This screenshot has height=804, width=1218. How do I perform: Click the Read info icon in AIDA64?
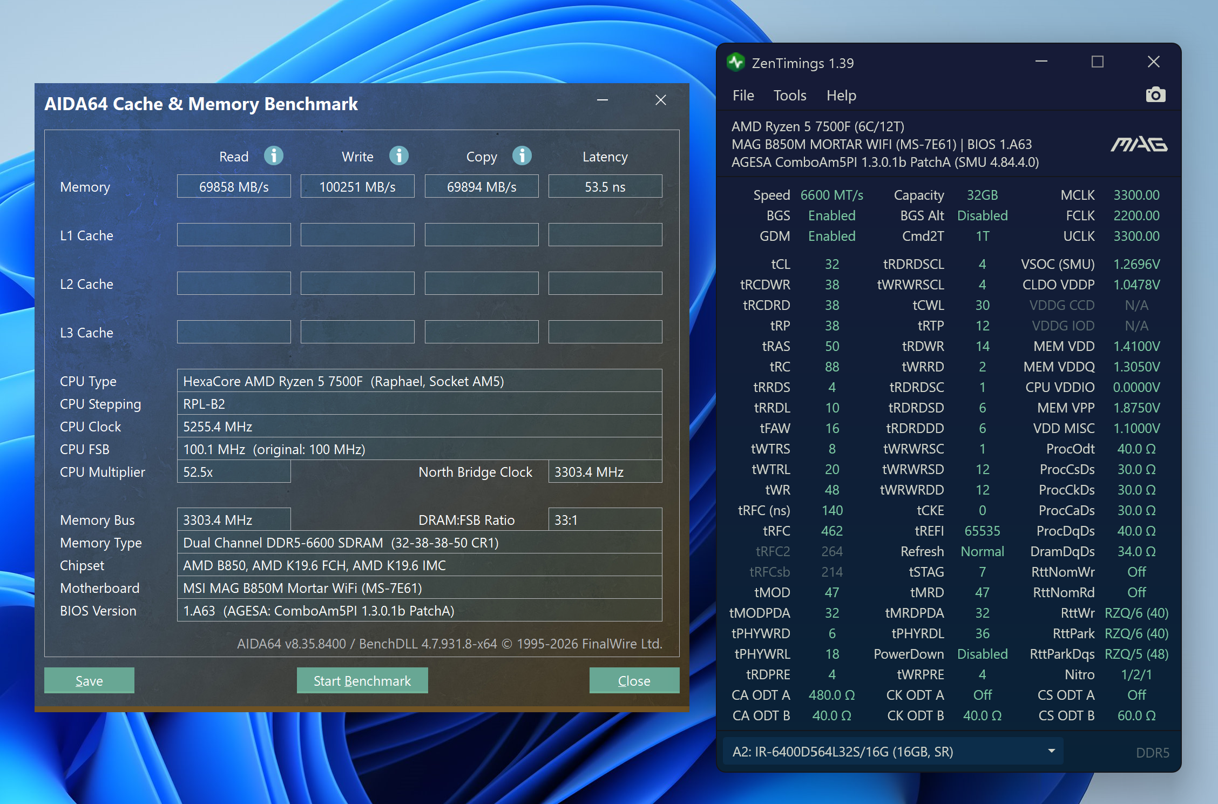(x=274, y=156)
